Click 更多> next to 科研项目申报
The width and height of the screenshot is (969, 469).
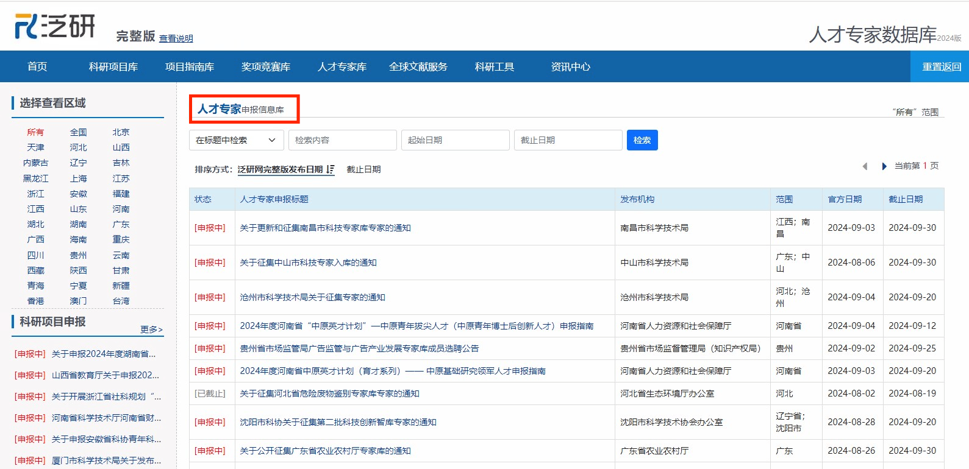pos(151,330)
